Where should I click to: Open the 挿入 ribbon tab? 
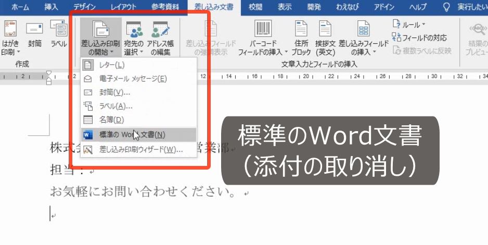point(51,7)
